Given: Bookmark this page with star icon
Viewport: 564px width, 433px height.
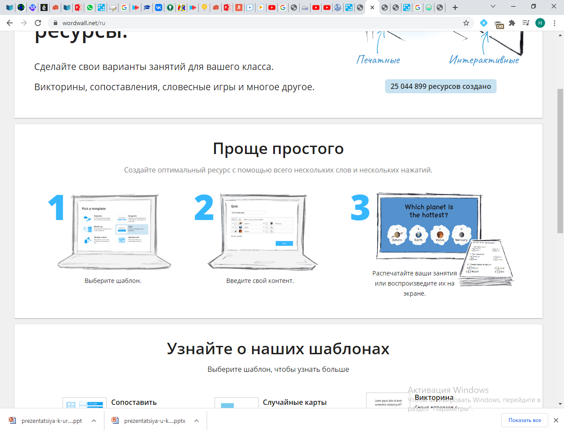Looking at the screenshot, I should [x=466, y=23].
